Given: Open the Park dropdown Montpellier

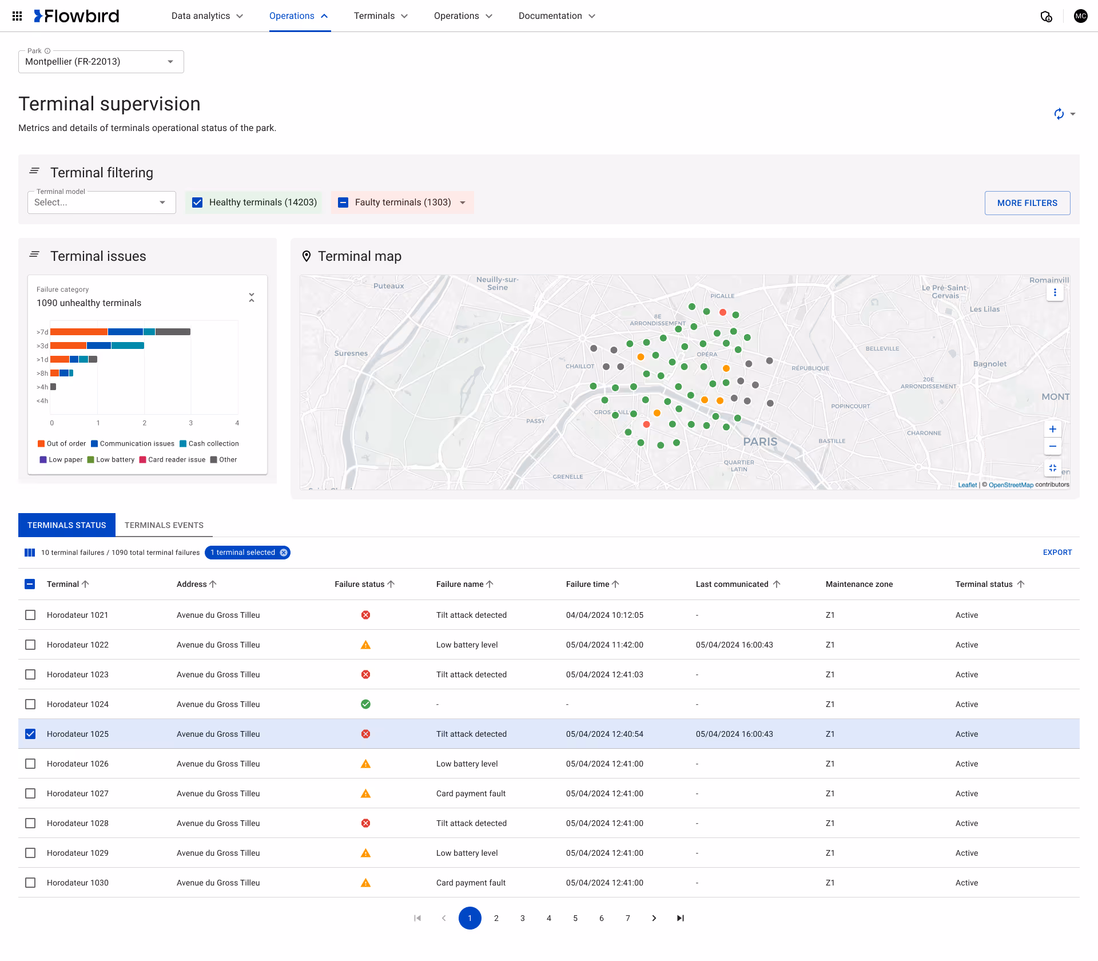Looking at the screenshot, I should pyautogui.click(x=101, y=62).
